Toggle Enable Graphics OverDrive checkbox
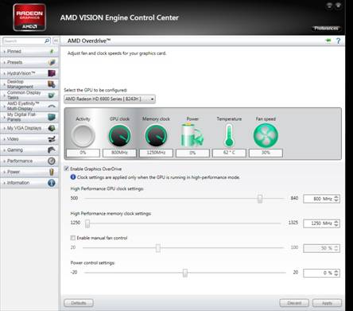 tap(67, 169)
